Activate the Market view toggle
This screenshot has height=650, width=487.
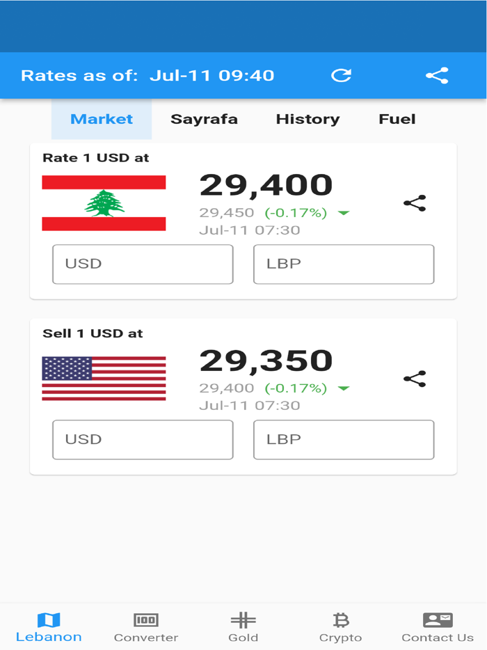[102, 118]
